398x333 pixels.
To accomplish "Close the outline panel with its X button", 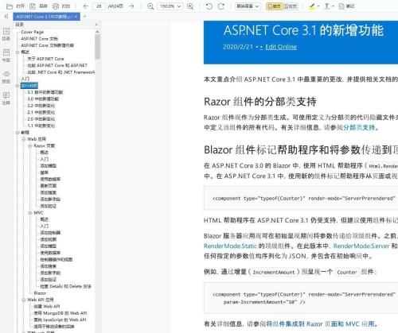I will click(96, 25).
